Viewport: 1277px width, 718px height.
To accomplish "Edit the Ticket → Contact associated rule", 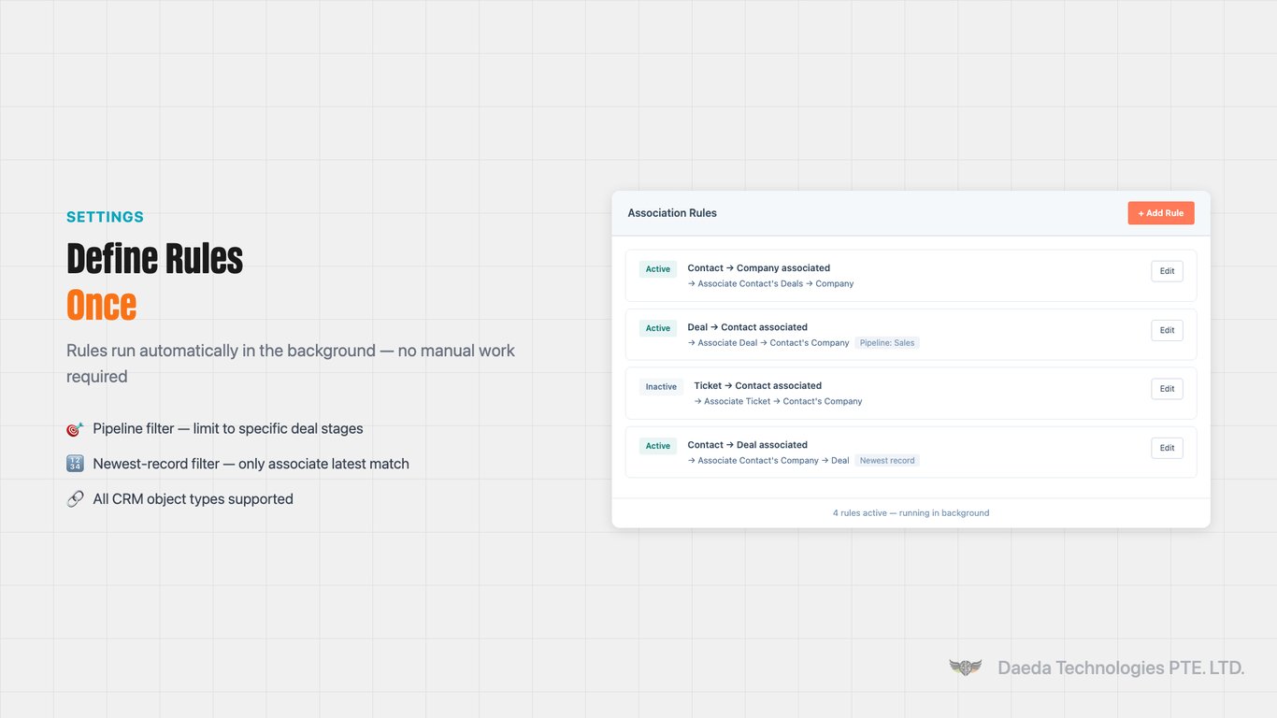I will [x=1167, y=389].
